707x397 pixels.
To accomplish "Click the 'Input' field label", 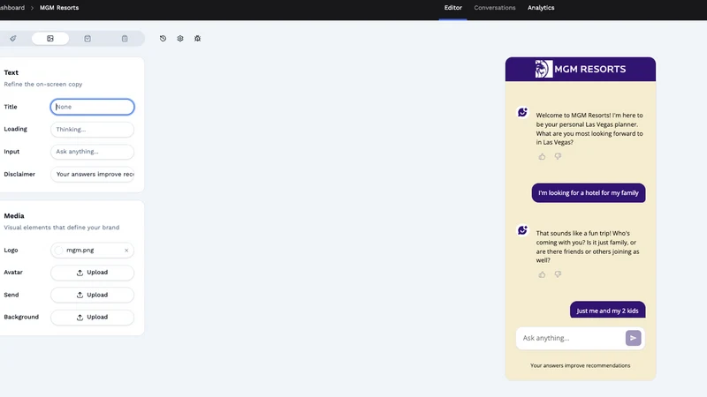I will coord(11,152).
